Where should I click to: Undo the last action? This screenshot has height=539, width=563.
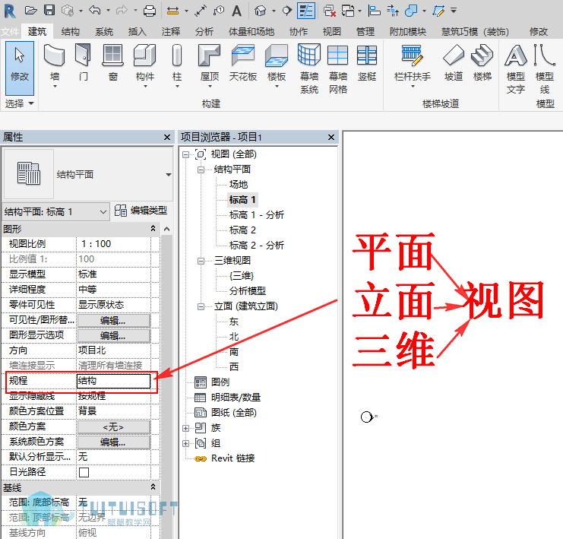coord(95,10)
